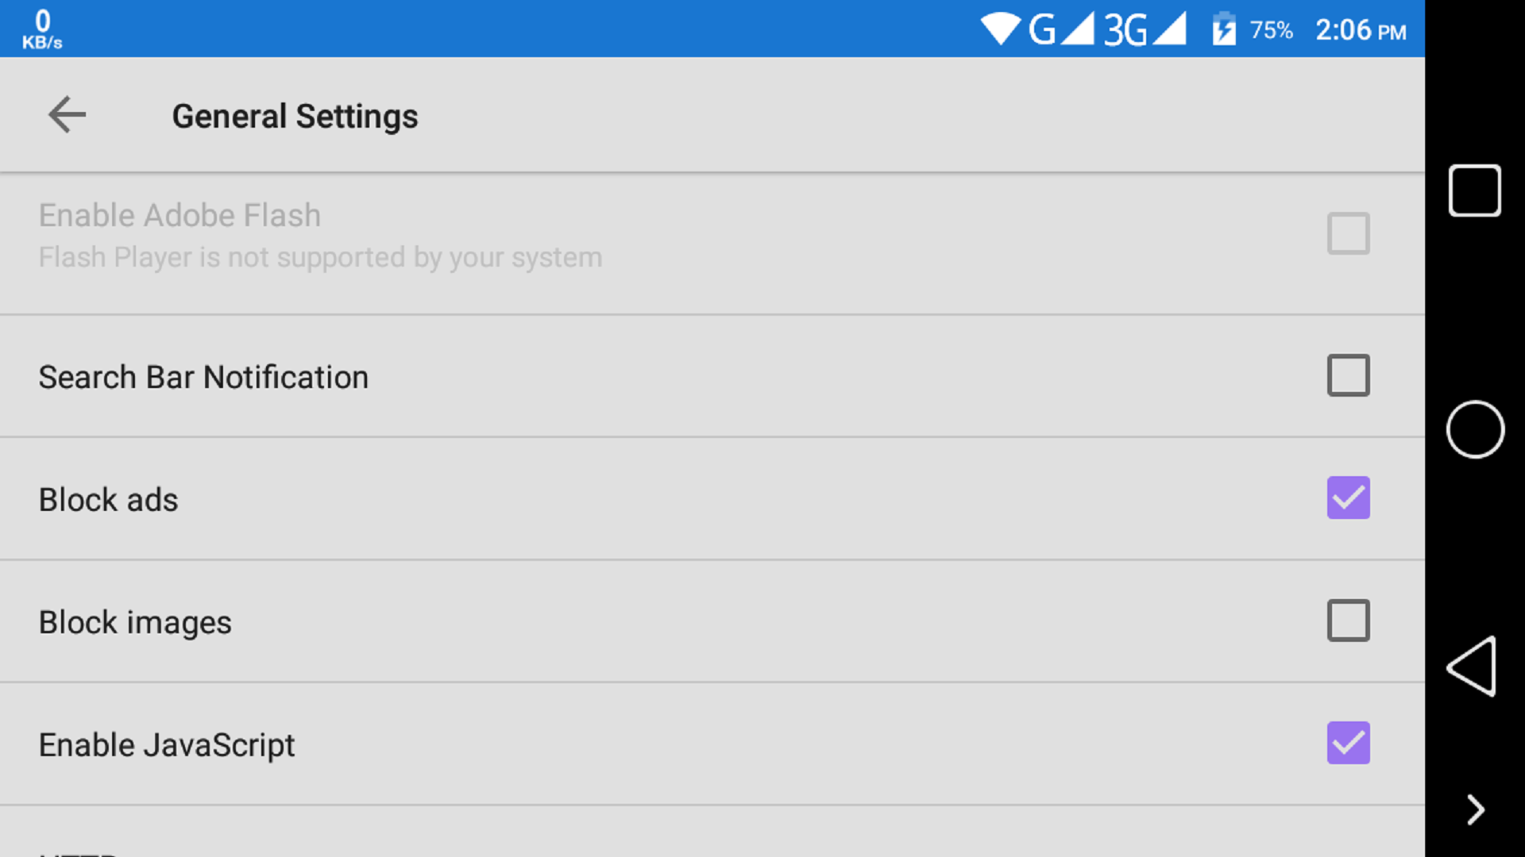The image size is (1525, 857).
Task: Tap the disabled Enable Adobe Flash checkbox
Action: [1349, 233]
